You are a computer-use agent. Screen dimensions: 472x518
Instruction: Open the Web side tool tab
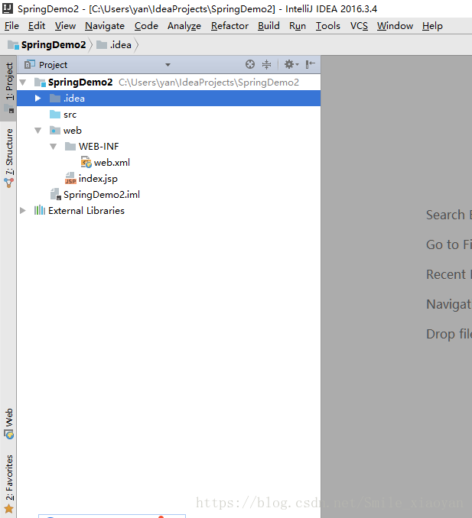tap(9, 423)
